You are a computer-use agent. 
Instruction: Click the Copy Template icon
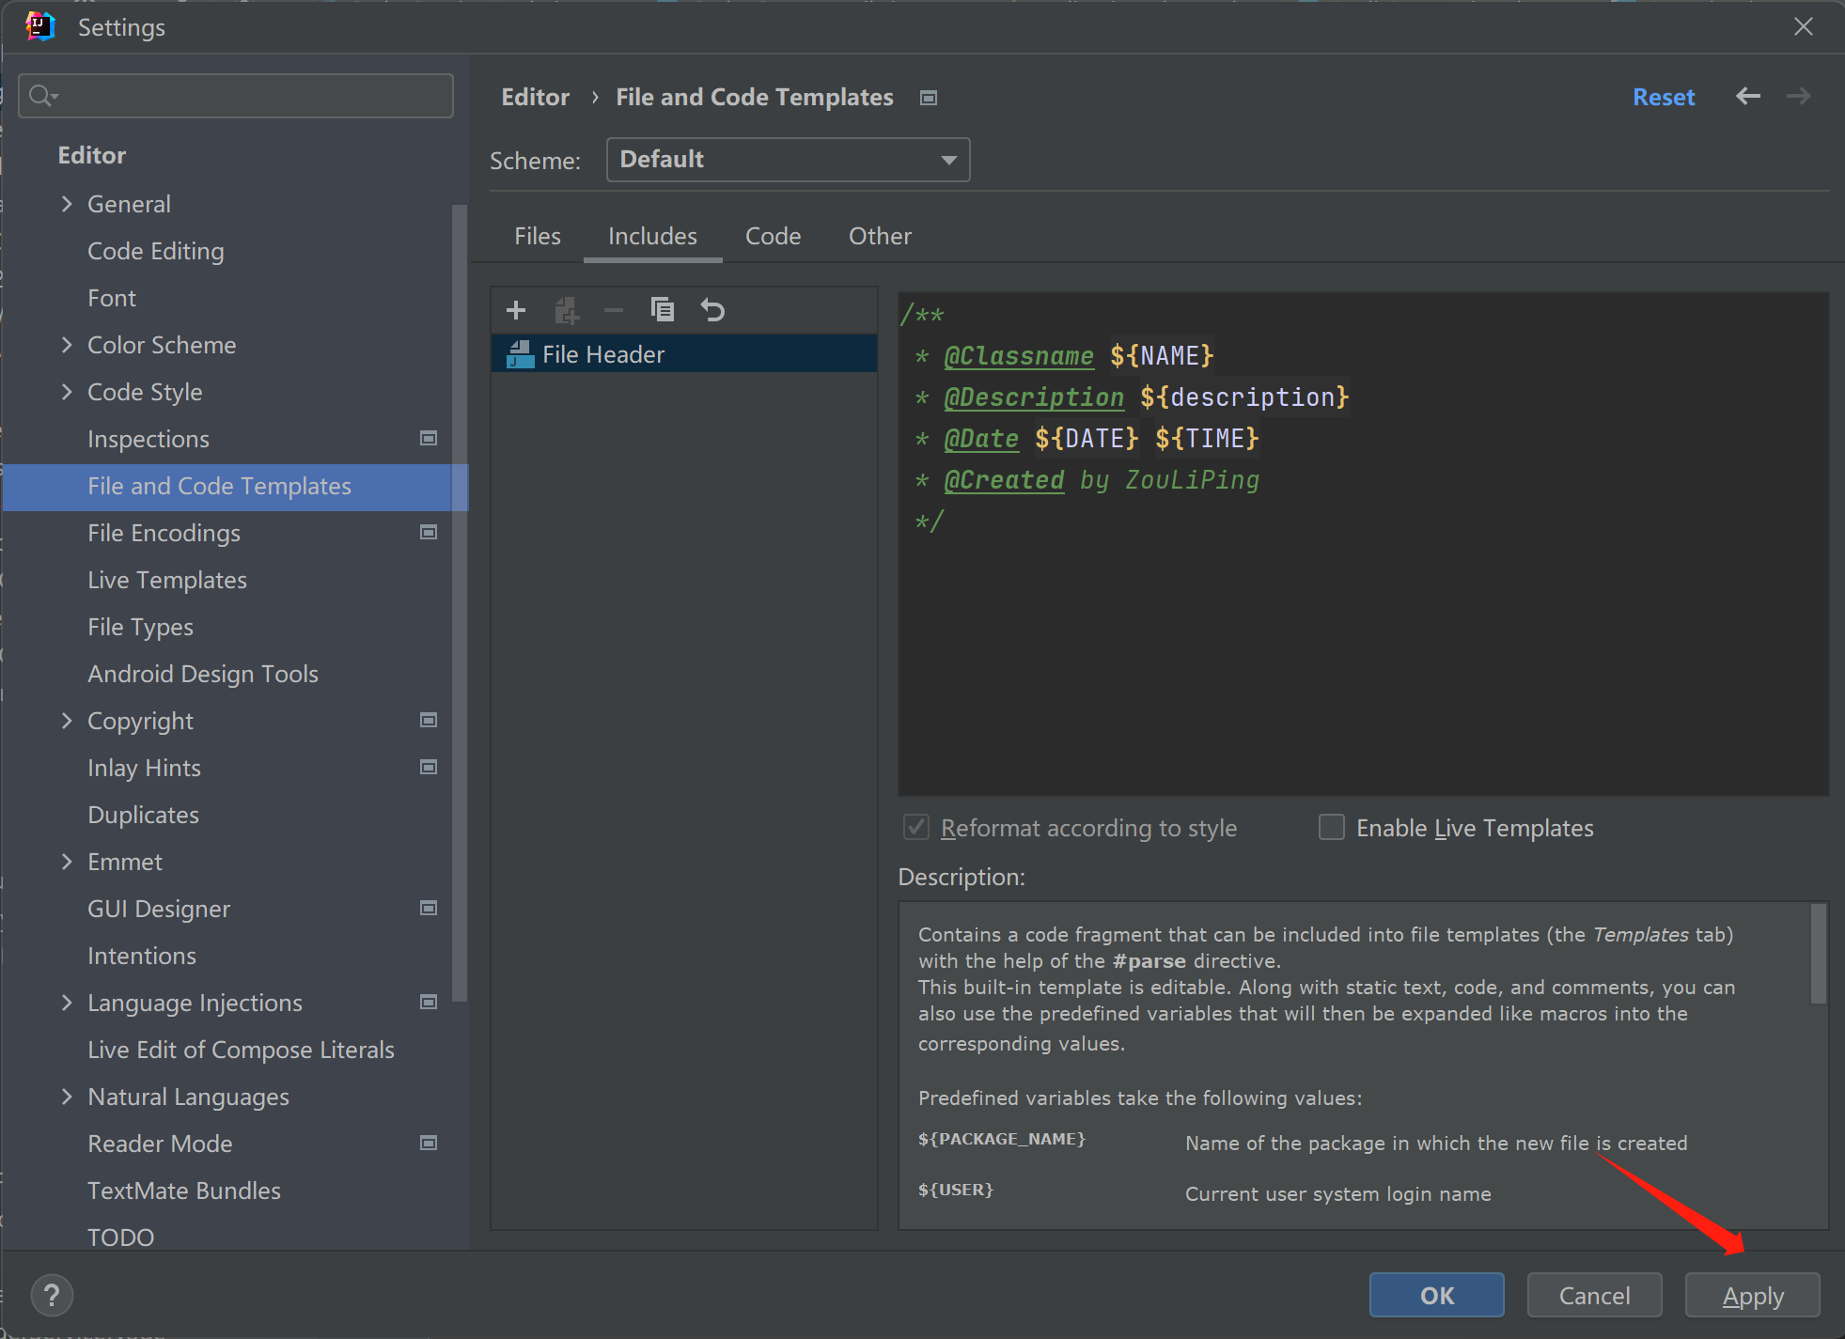coord(663,309)
